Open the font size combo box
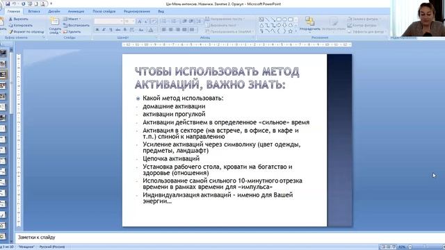The width and height of the screenshot is (445, 250). pos(129,22)
